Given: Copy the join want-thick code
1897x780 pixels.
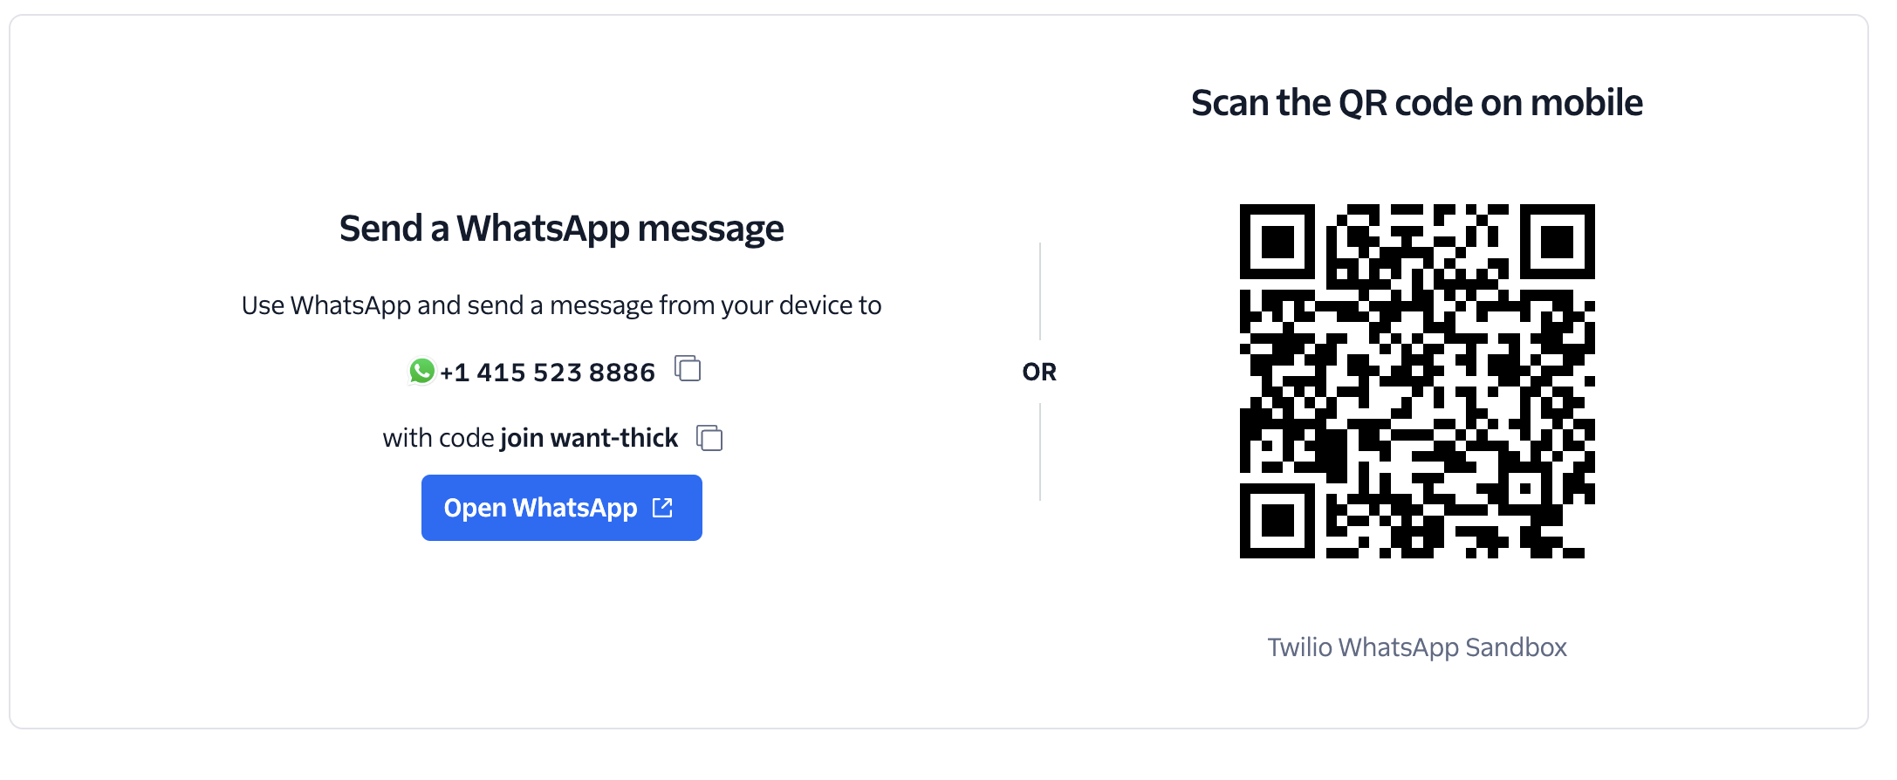Looking at the screenshot, I should (710, 437).
